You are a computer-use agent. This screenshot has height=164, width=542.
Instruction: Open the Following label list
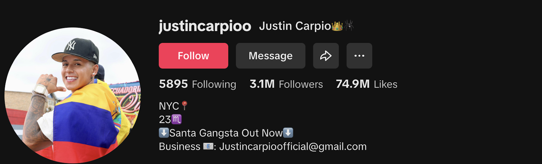click(214, 84)
